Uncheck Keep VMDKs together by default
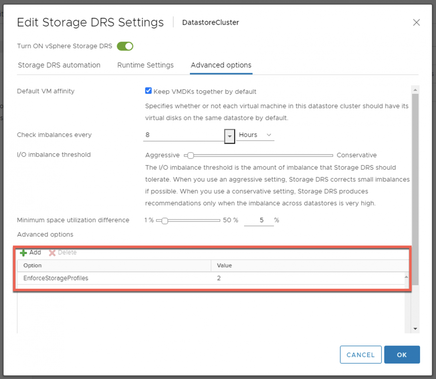This screenshot has height=379, width=436. point(148,91)
